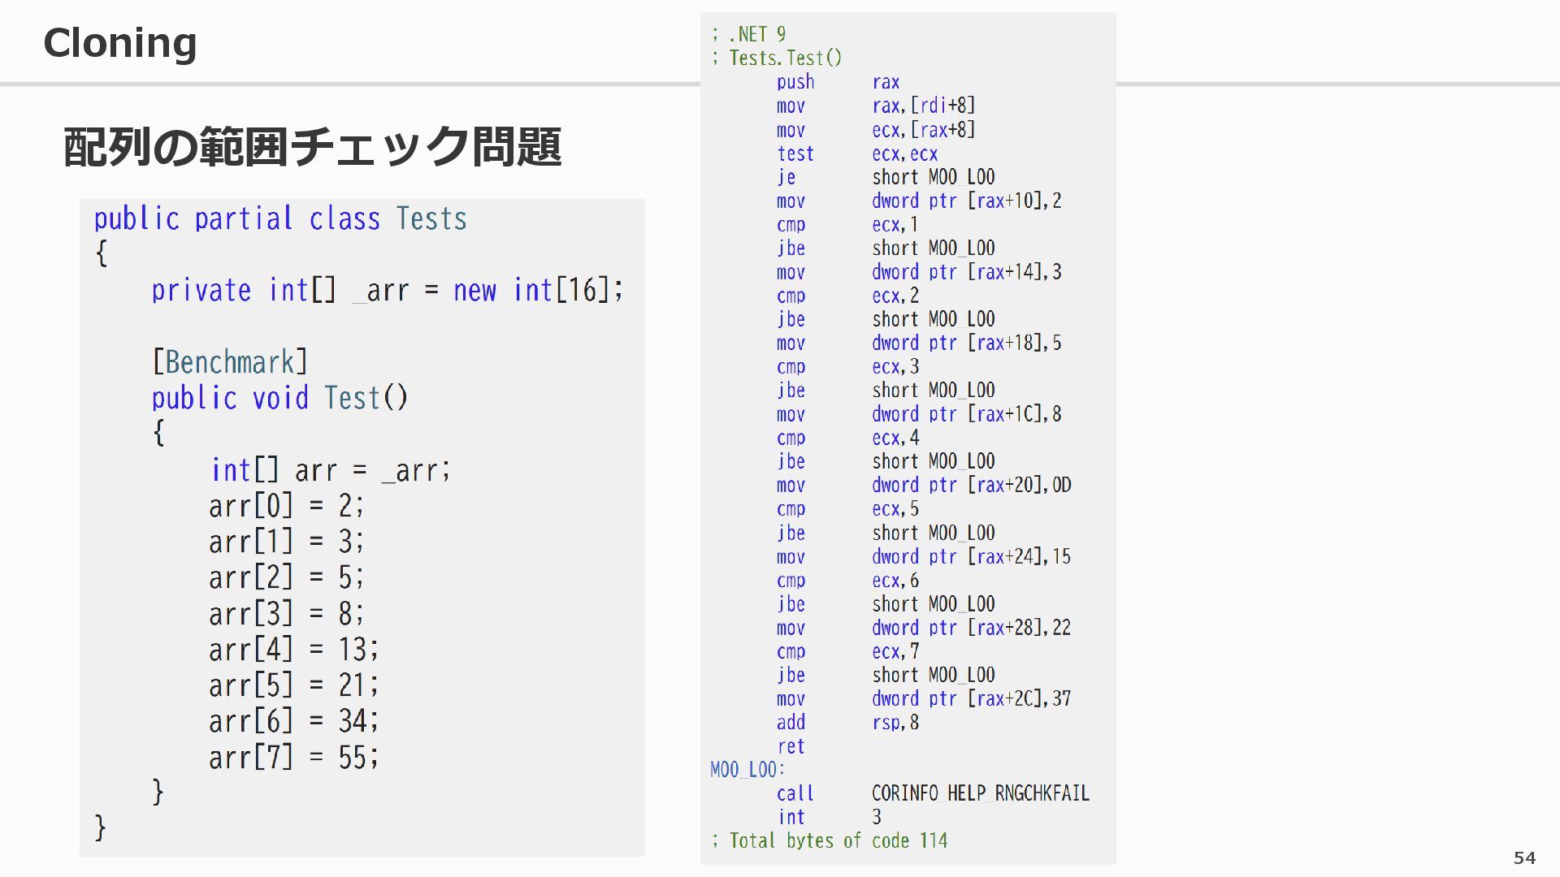
Task: Click the slide number 54
Action: [1524, 858]
